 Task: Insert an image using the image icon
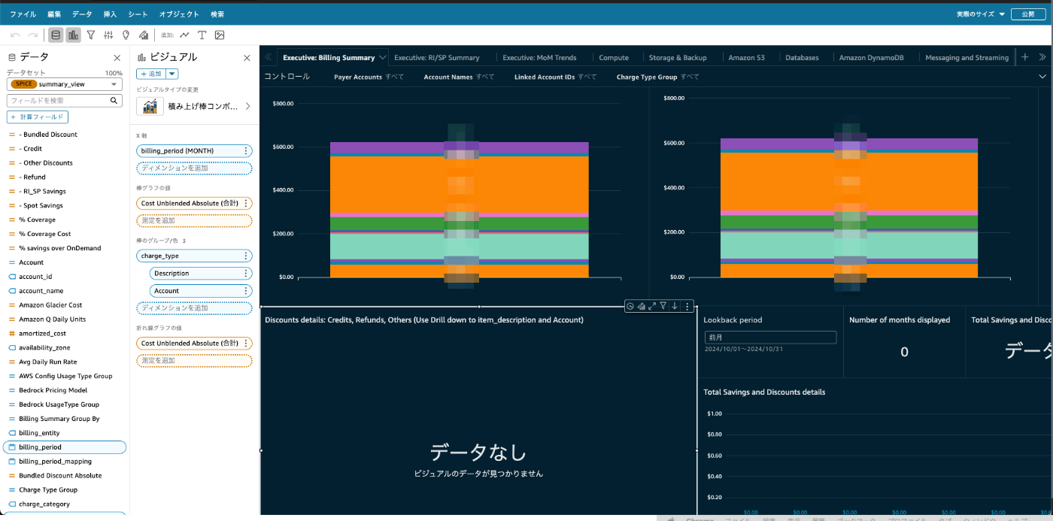click(x=219, y=35)
